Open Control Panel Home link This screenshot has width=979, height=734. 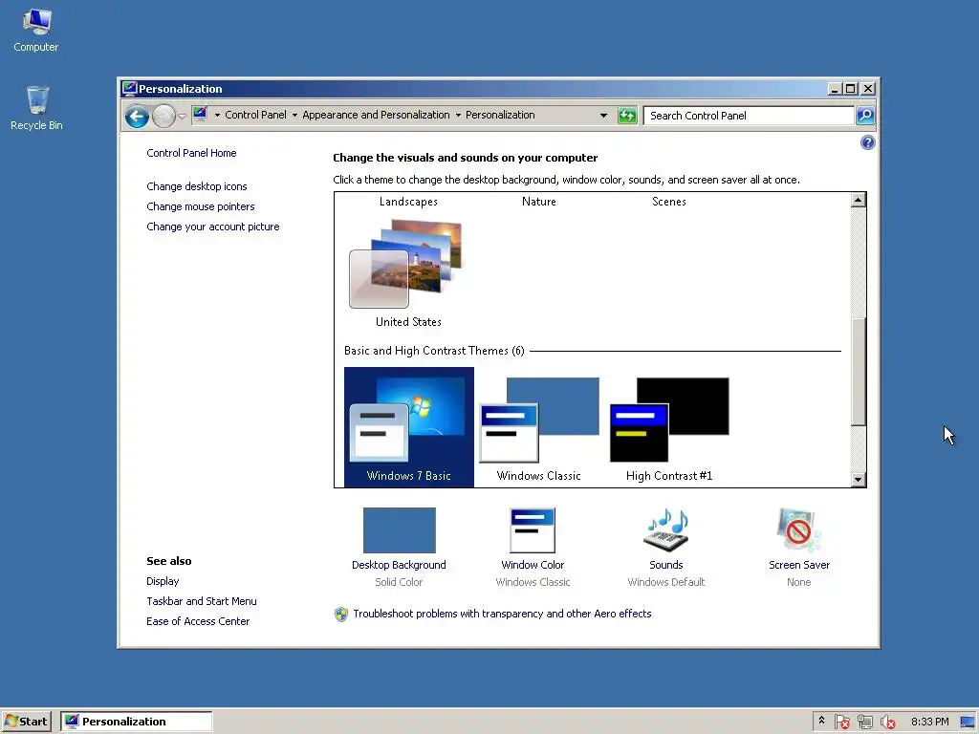(191, 153)
